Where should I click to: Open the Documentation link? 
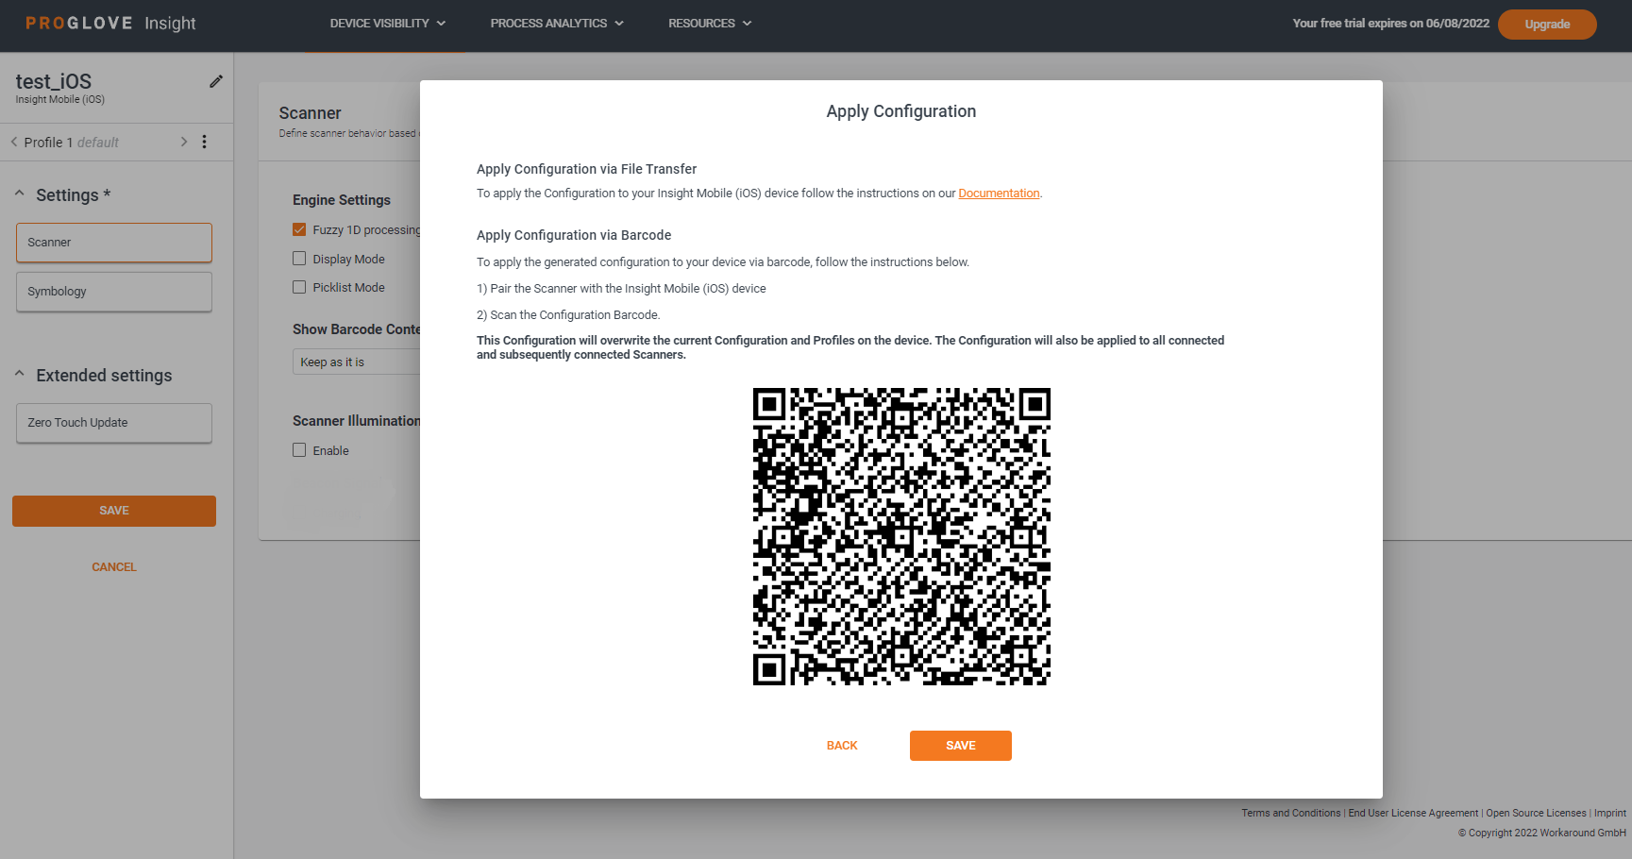click(999, 194)
